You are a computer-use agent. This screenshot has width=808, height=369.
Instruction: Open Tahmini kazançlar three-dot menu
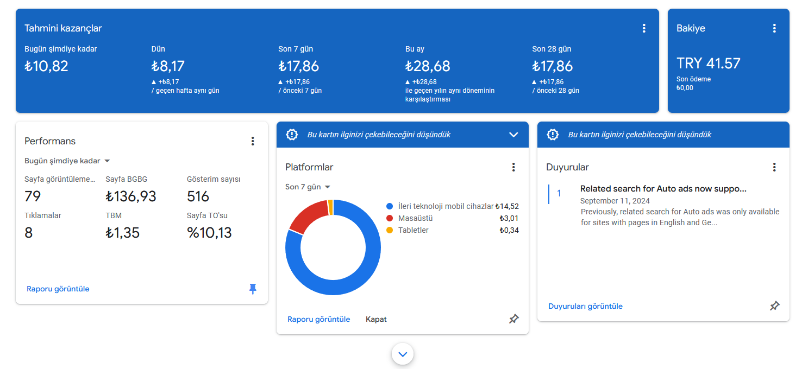[644, 28]
